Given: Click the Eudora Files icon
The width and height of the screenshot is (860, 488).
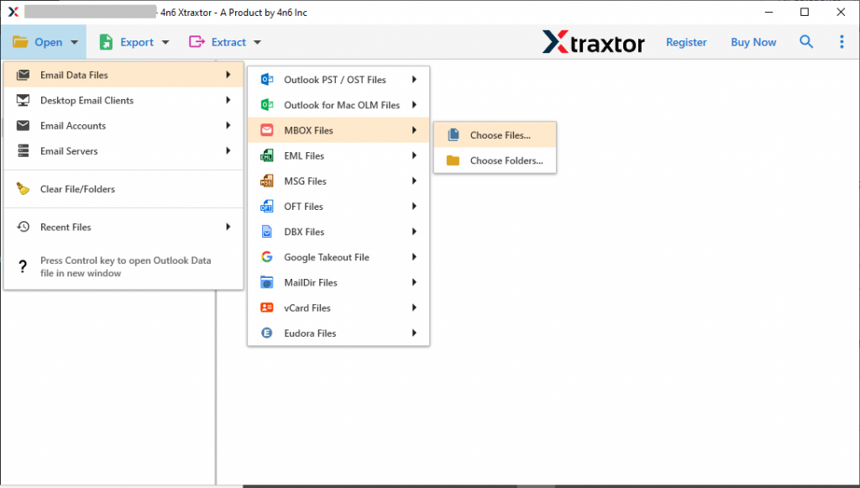Looking at the screenshot, I should [266, 333].
